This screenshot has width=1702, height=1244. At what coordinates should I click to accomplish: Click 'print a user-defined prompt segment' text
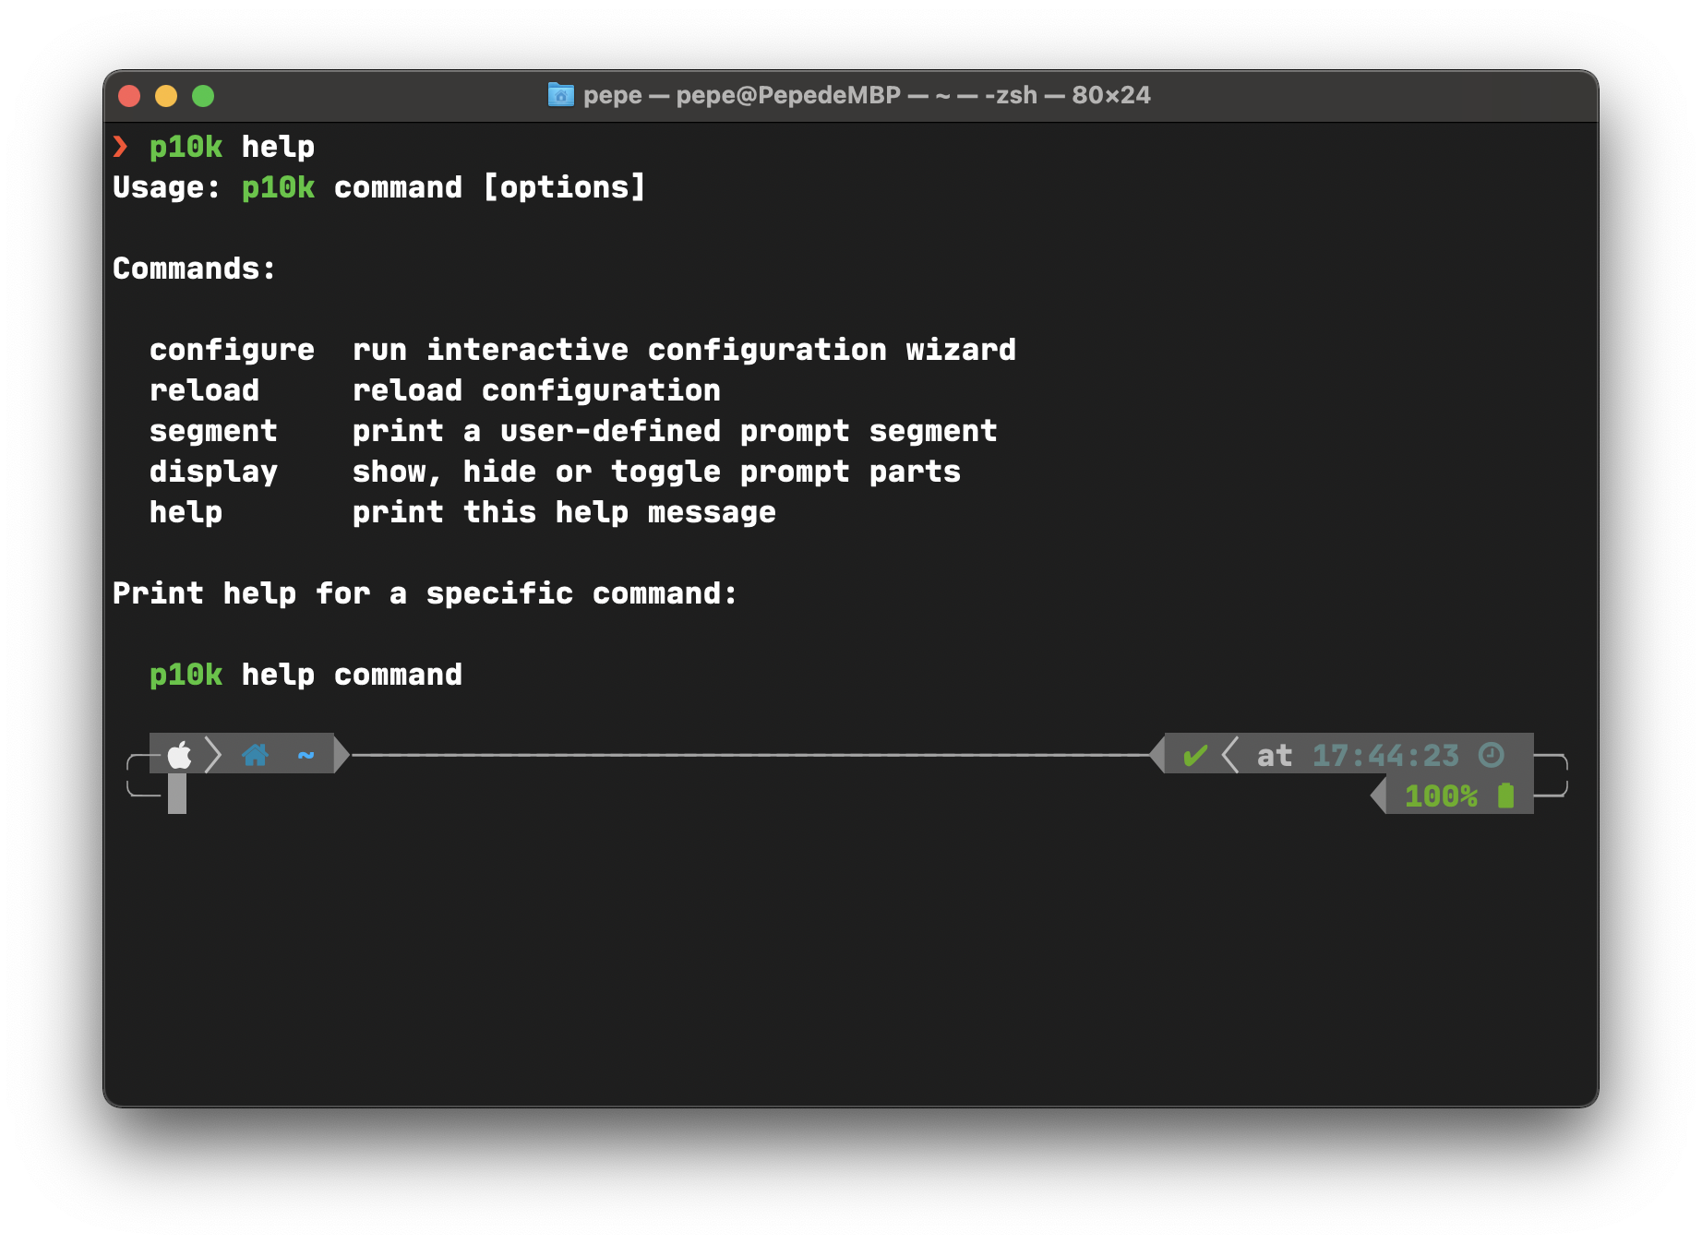pos(675,431)
